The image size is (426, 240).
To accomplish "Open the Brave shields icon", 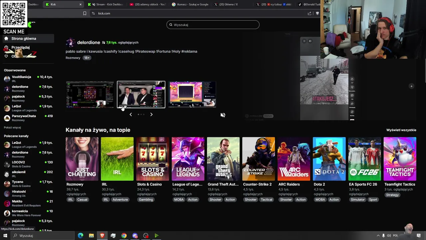I will click(317, 13).
